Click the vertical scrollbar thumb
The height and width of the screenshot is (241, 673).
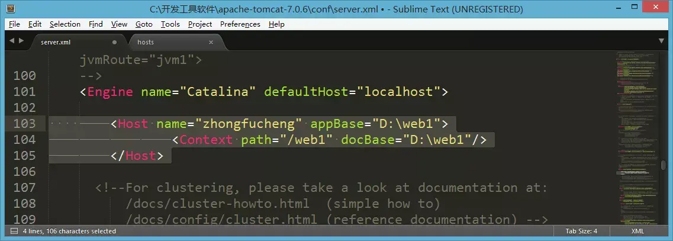click(664, 165)
